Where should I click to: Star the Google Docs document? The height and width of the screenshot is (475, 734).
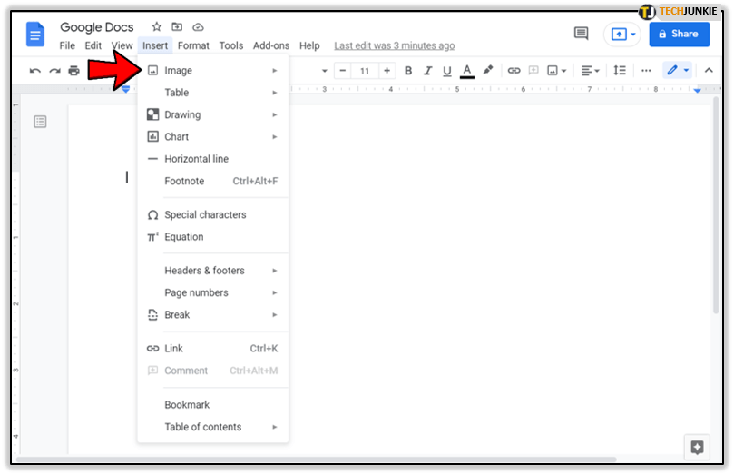[156, 28]
